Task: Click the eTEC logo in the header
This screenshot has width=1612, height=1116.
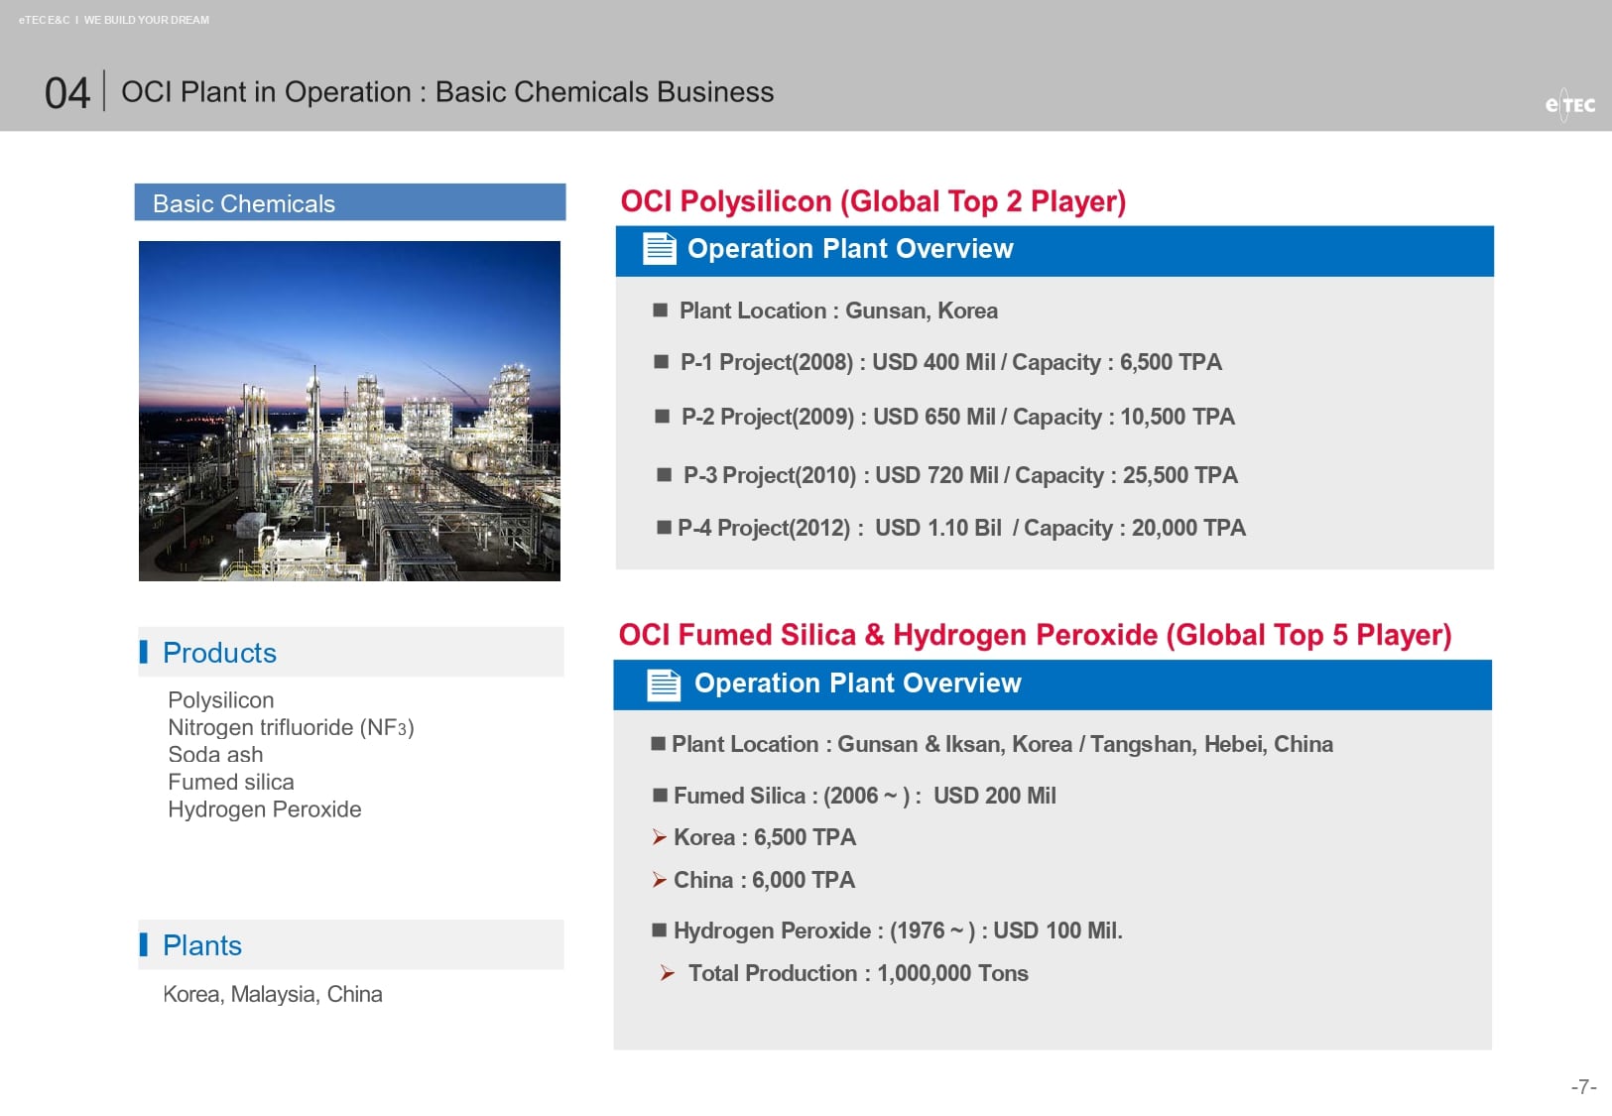Action: (1569, 104)
